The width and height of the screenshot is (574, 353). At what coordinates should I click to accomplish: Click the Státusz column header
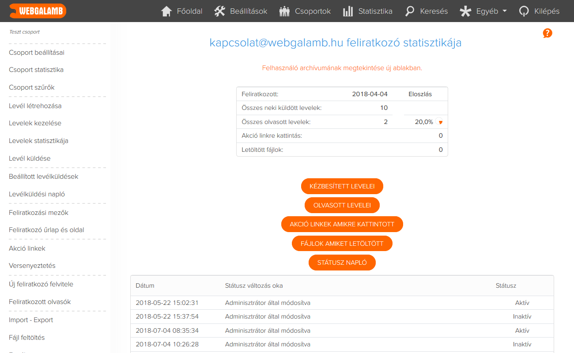tap(506, 285)
